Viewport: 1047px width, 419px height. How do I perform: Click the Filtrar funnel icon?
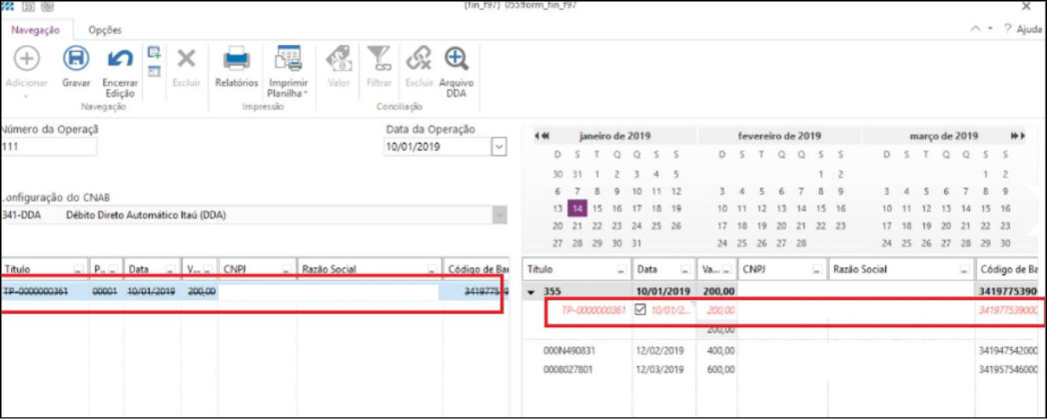click(379, 59)
